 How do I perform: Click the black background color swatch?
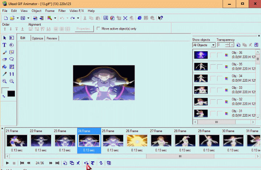click(11, 94)
